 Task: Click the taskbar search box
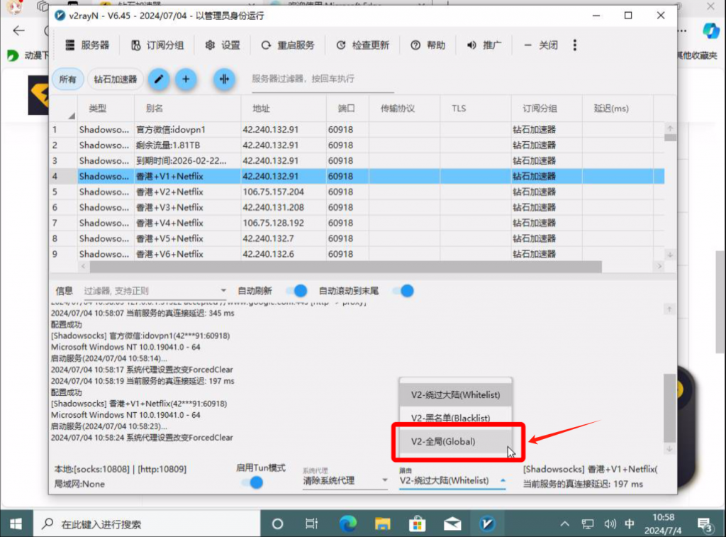146,524
